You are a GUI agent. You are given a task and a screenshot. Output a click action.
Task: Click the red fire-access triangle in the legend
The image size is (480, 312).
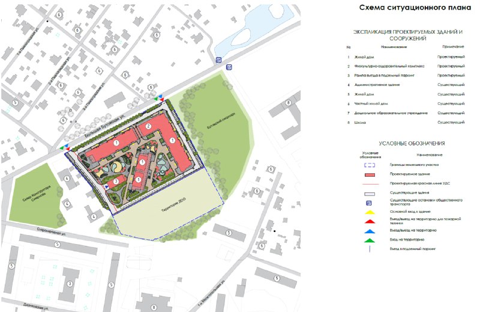pyautogui.click(x=370, y=221)
